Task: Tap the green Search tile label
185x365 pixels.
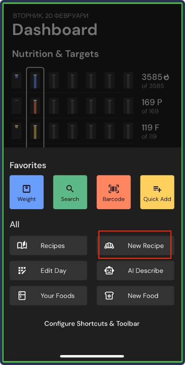Action: tap(70, 199)
